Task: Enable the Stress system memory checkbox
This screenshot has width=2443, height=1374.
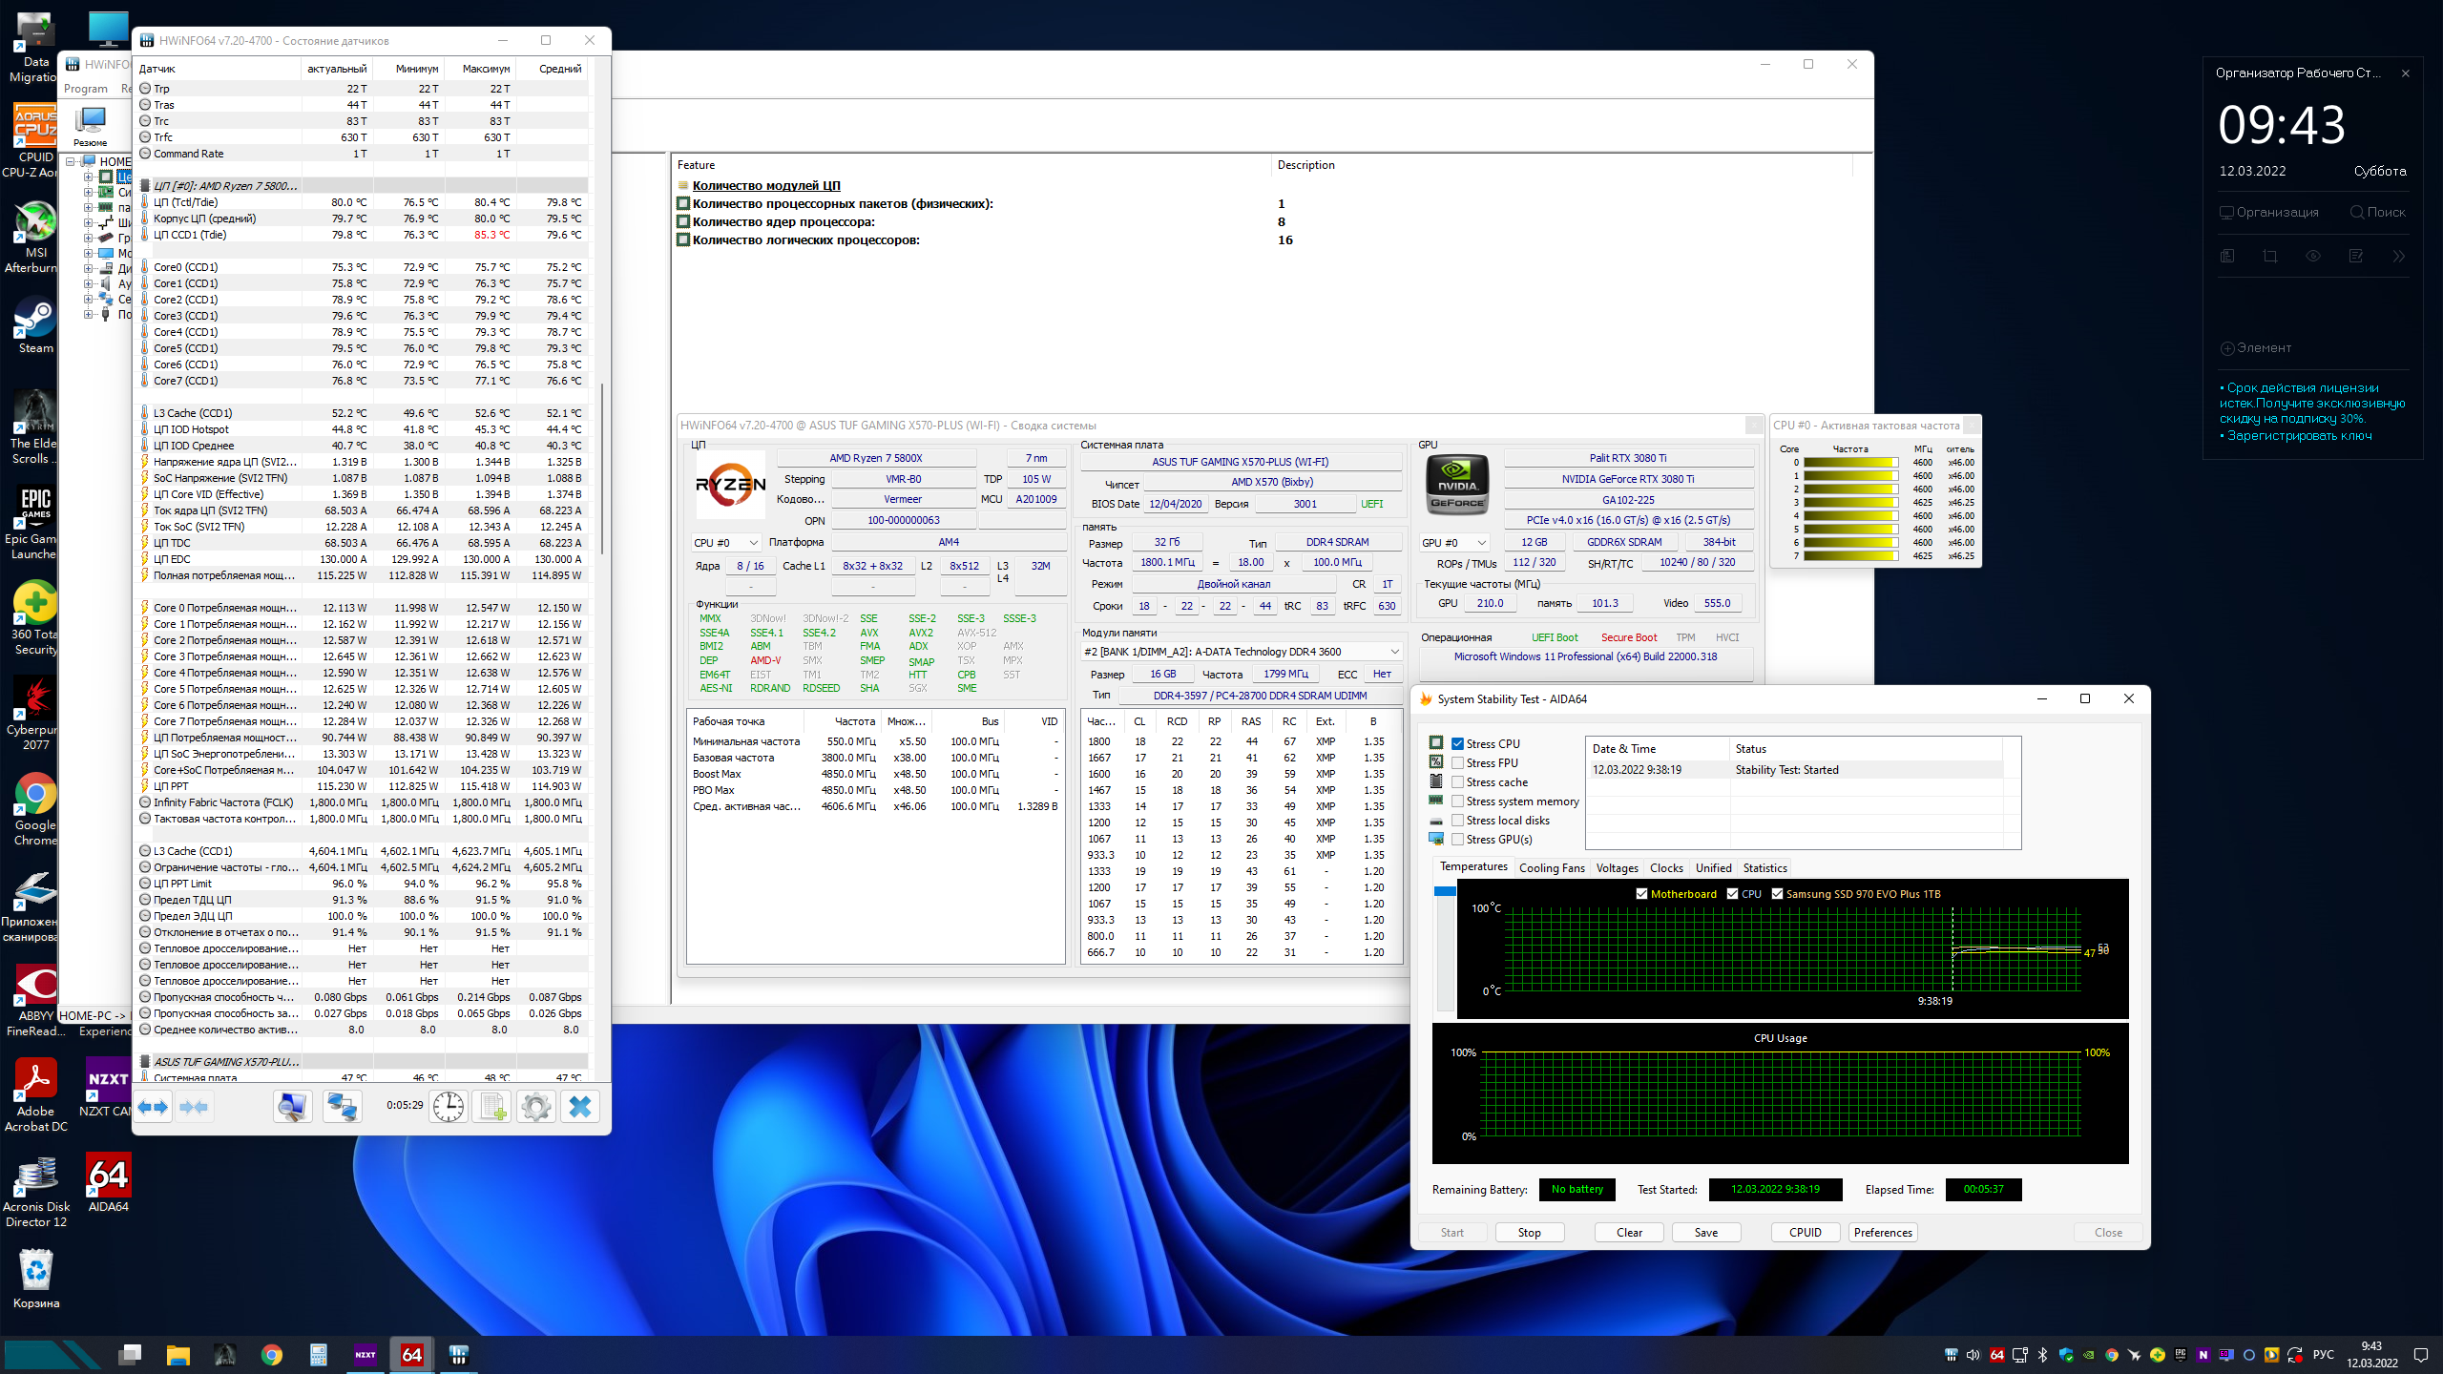Action: (1457, 801)
